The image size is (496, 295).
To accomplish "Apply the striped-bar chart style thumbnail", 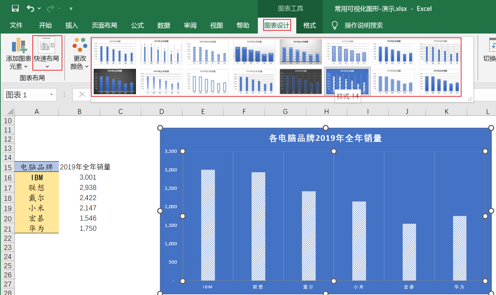I will click(x=208, y=52).
